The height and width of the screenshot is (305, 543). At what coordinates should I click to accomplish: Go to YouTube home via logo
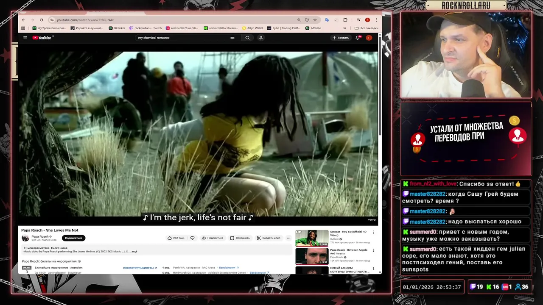click(x=42, y=38)
